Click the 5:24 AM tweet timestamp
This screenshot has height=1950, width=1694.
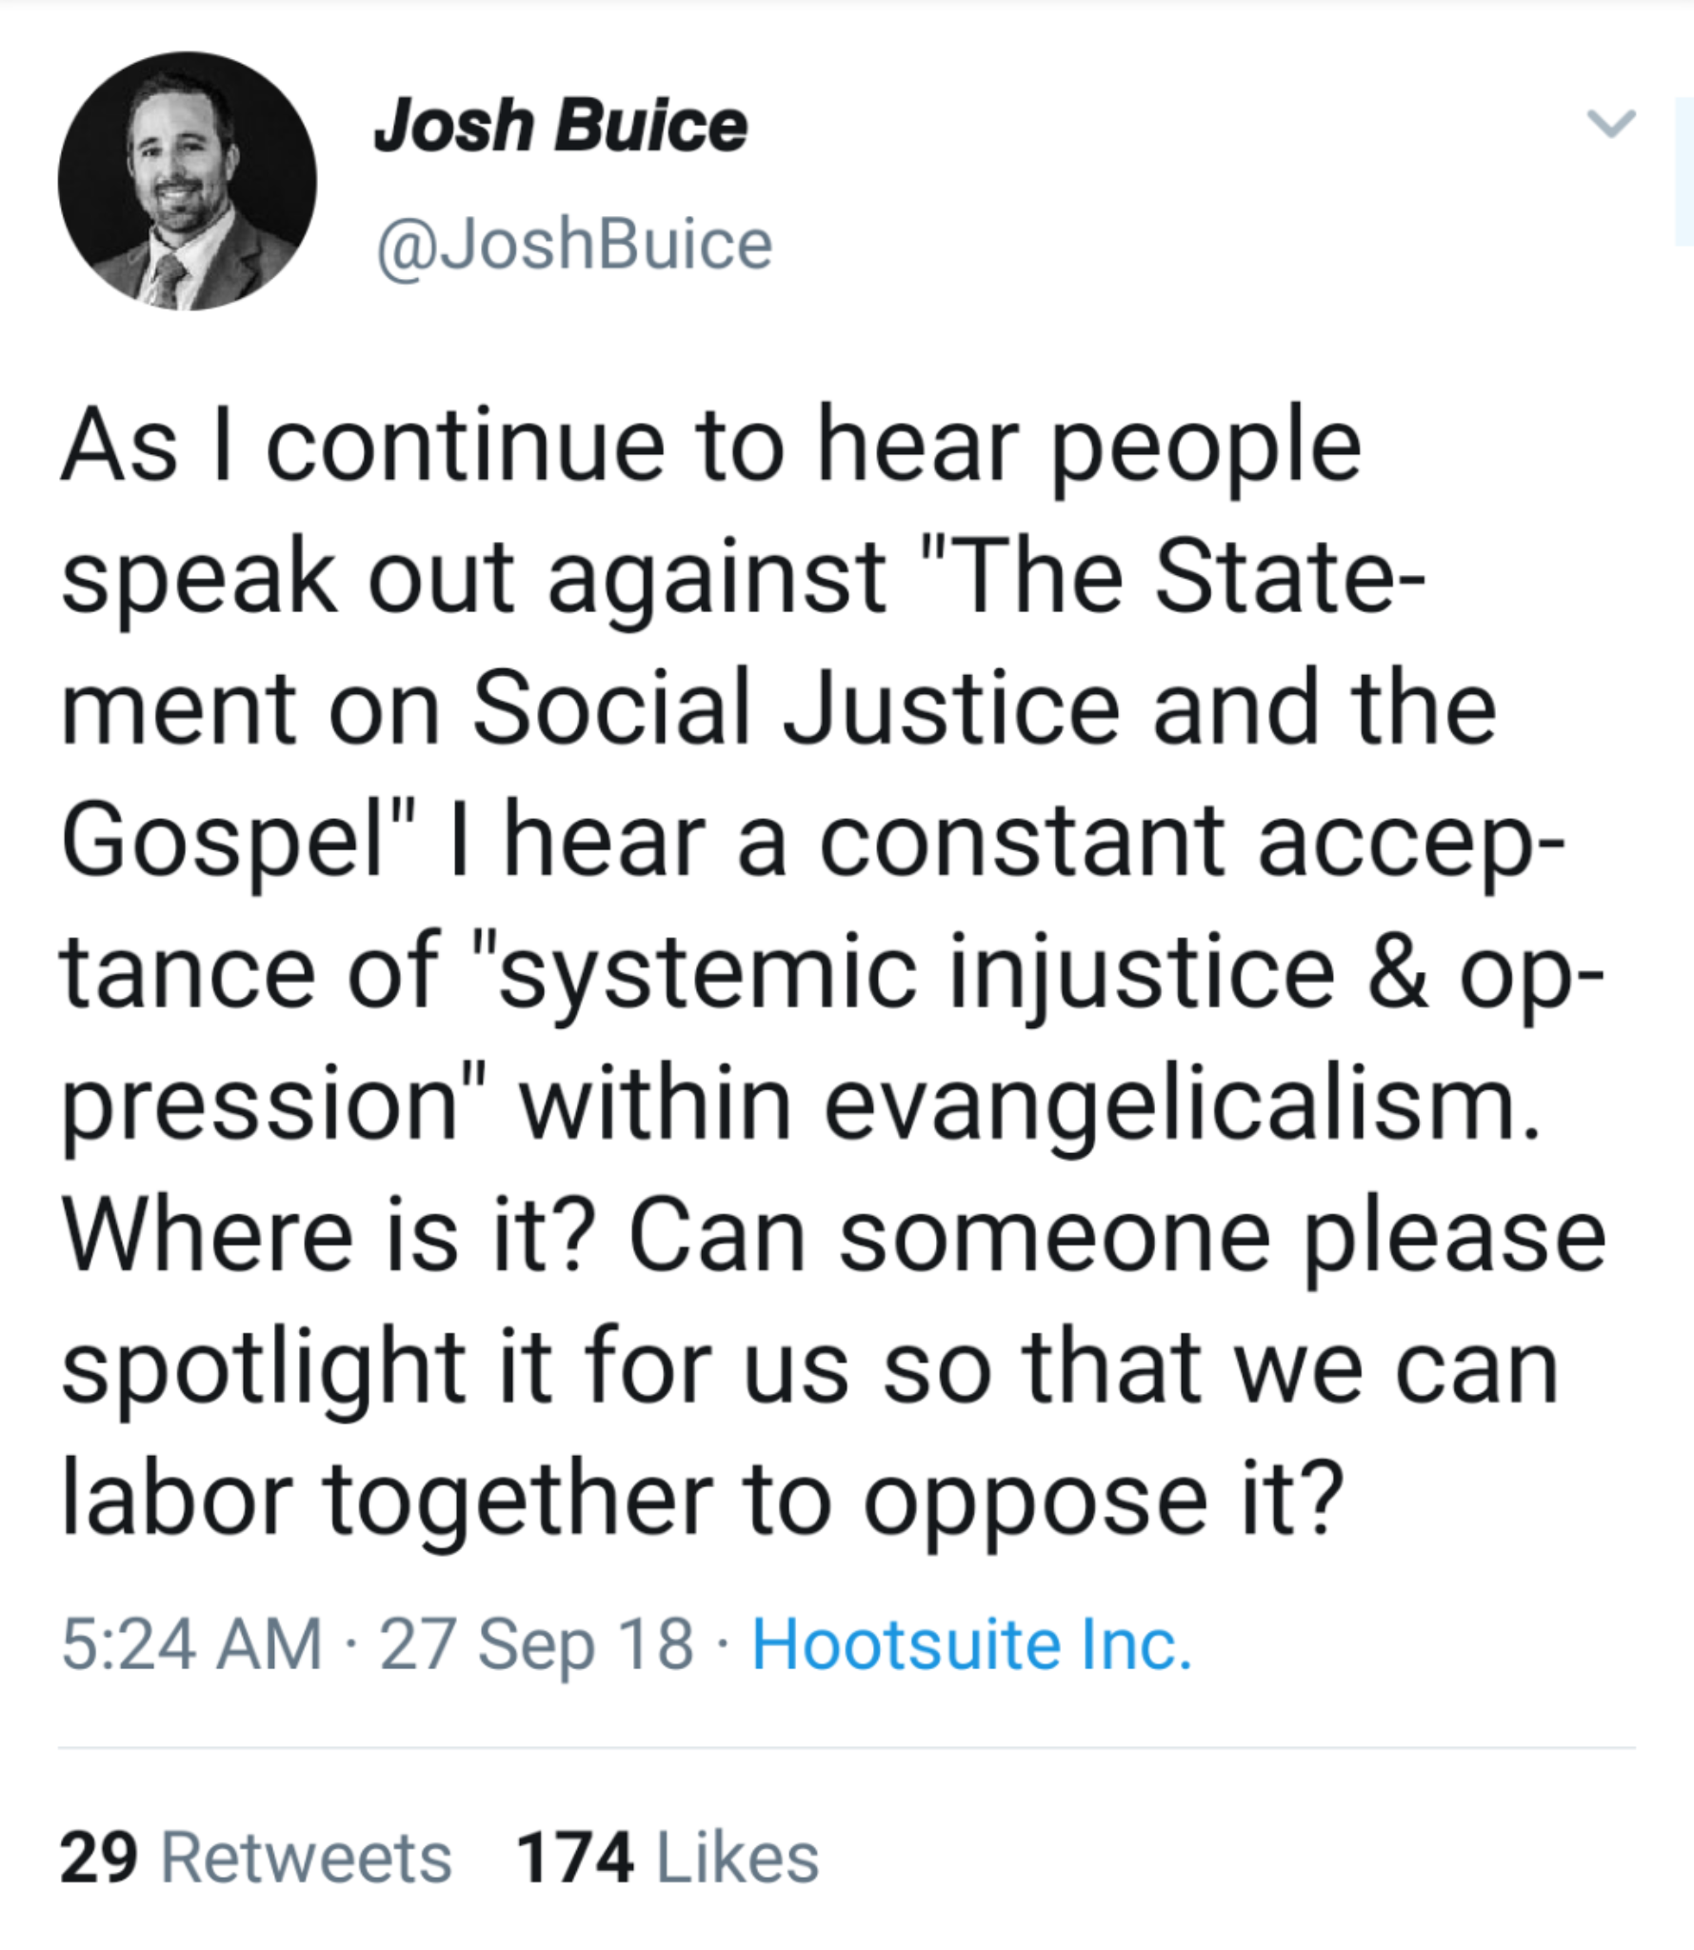click(x=191, y=1644)
